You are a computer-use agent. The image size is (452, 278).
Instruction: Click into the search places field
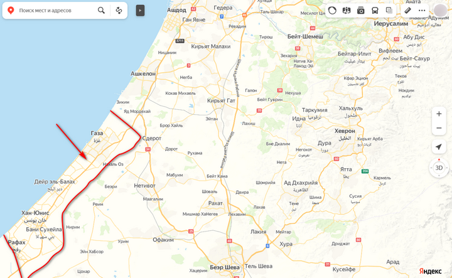tap(56, 11)
